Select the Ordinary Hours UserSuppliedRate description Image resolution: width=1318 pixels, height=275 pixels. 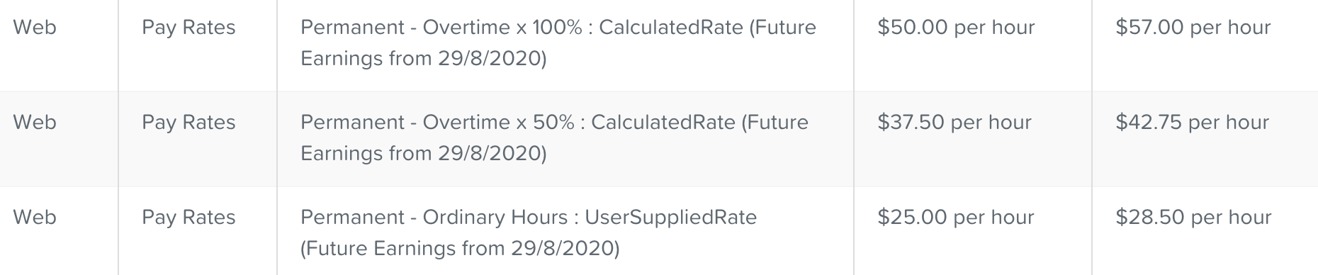point(529,232)
